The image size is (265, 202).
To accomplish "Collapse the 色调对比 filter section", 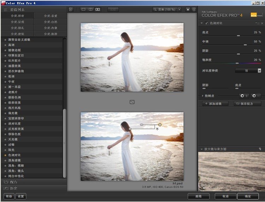I will (x=202, y=23).
